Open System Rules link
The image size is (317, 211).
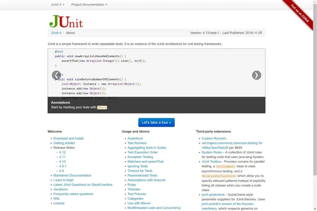tap(211, 152)
